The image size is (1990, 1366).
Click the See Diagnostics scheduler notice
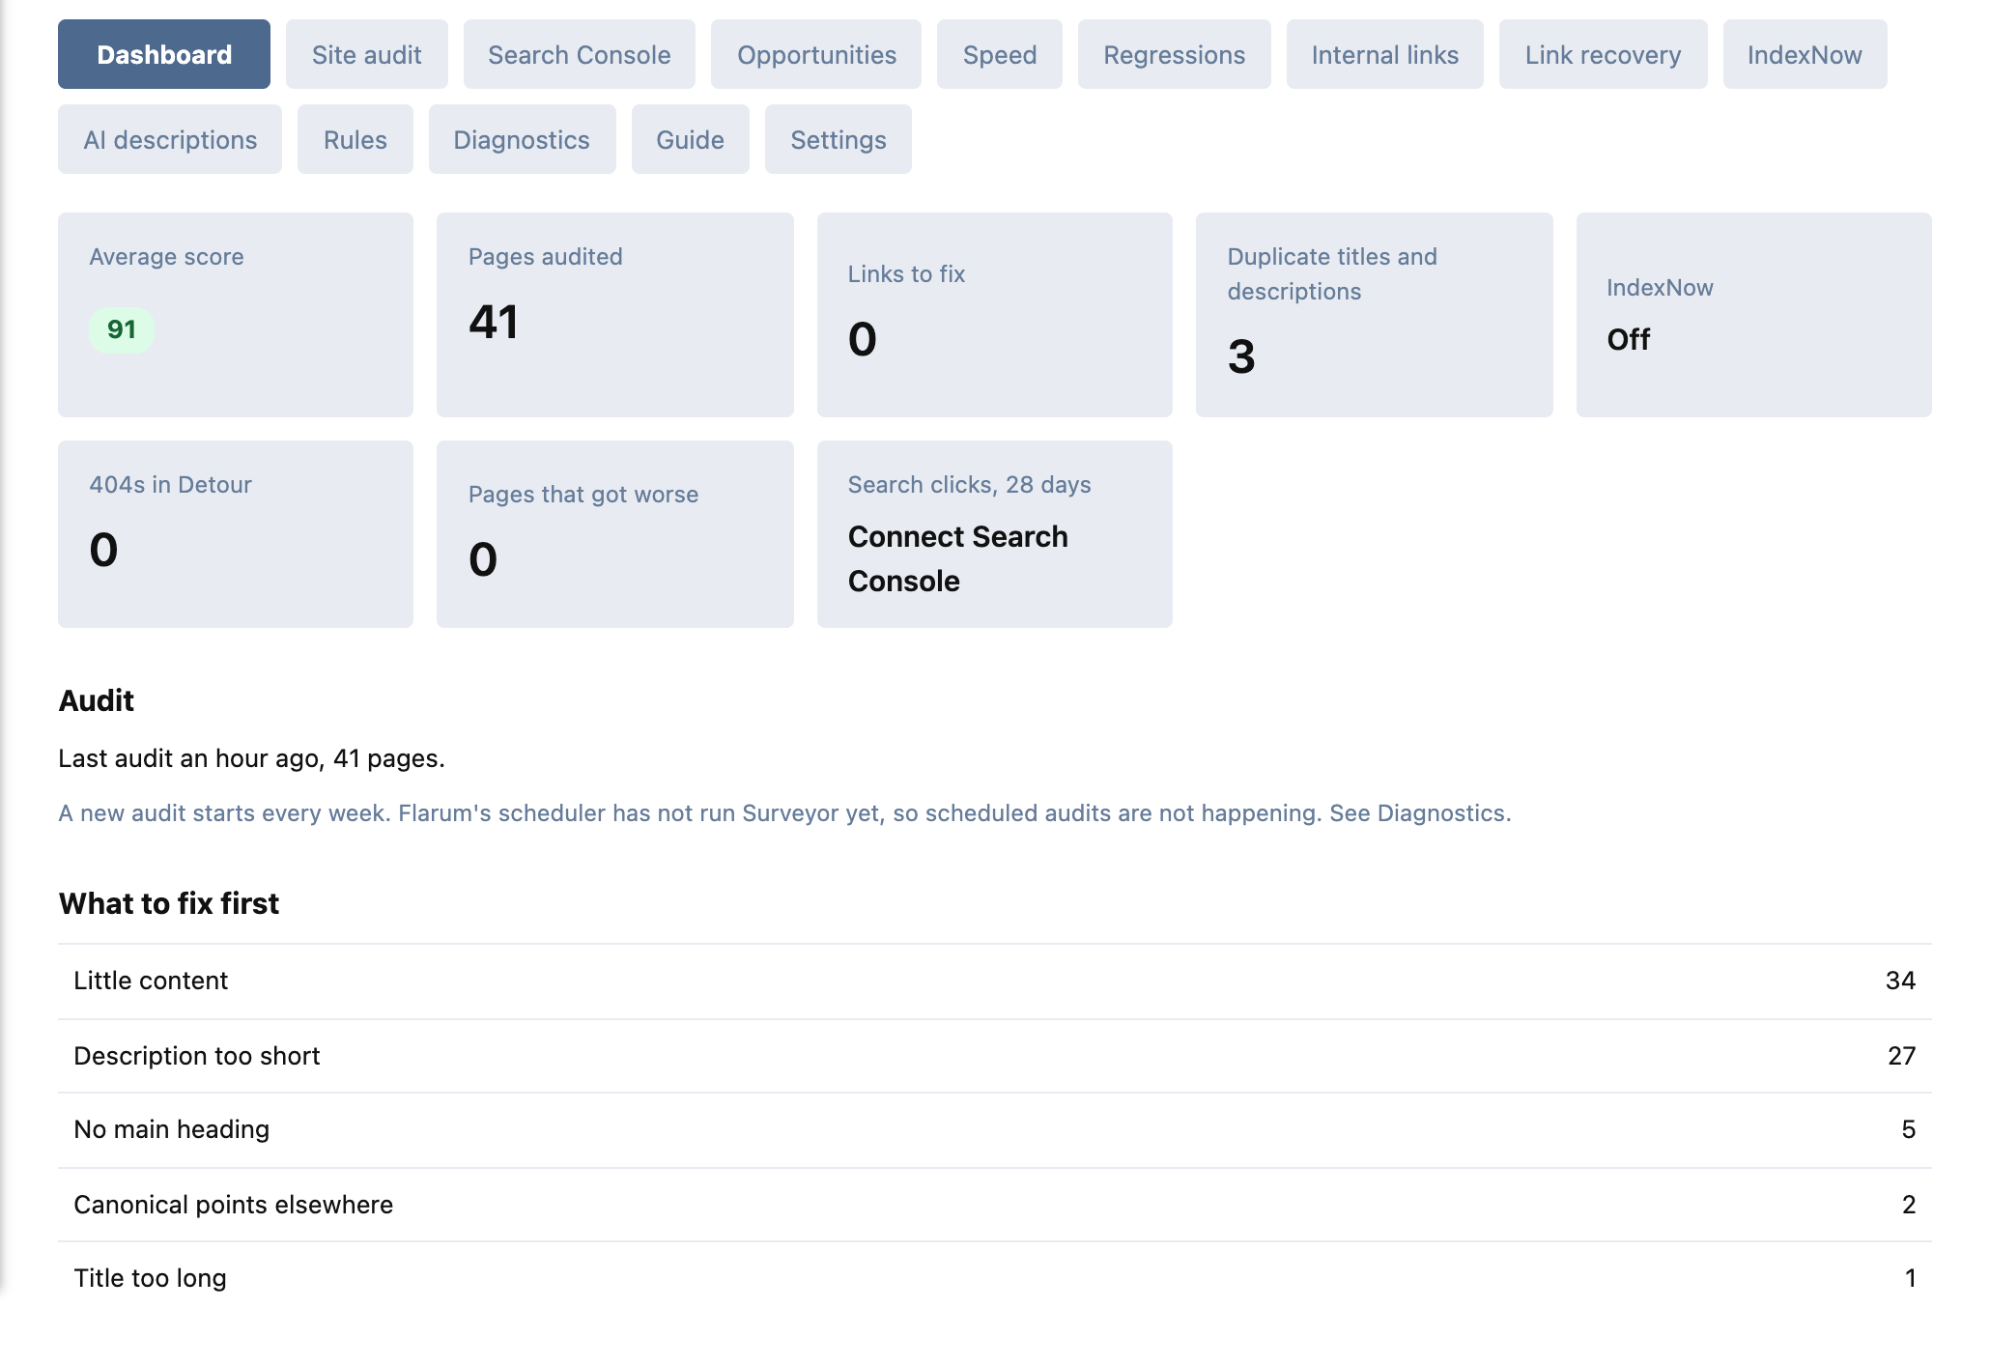(784, 813)
